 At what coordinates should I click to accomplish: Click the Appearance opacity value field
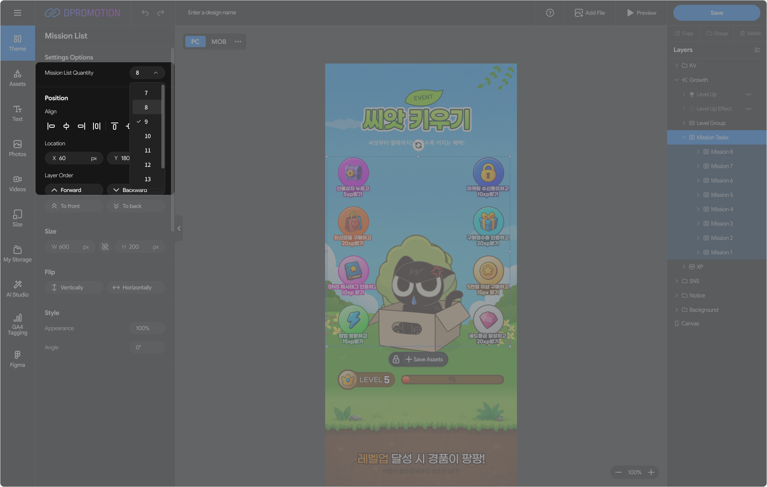pyautogui.click(x=147, y=328)
